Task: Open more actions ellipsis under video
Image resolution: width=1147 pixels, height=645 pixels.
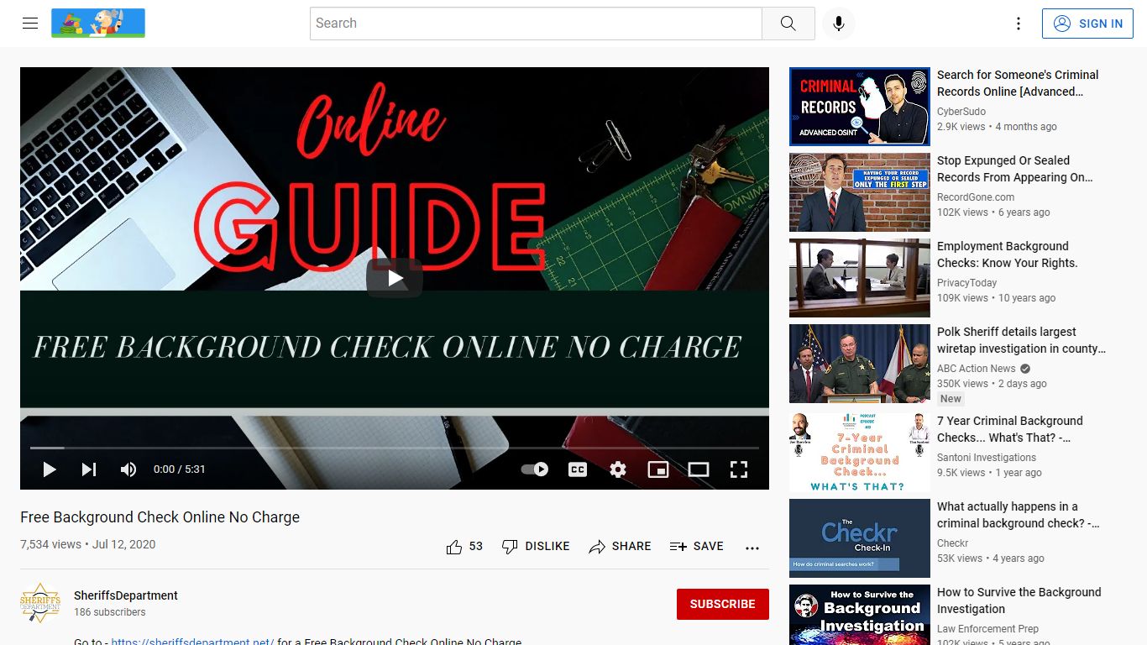Action: pyautogui.click(x=752, y=548)
